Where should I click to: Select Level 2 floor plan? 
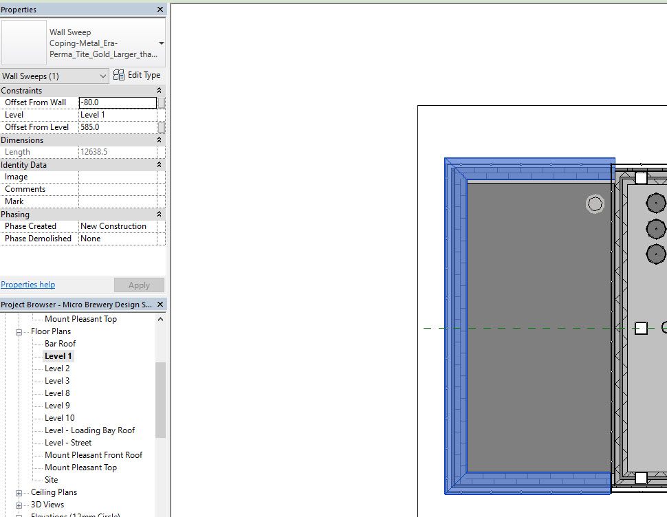[x=57, y=368]
